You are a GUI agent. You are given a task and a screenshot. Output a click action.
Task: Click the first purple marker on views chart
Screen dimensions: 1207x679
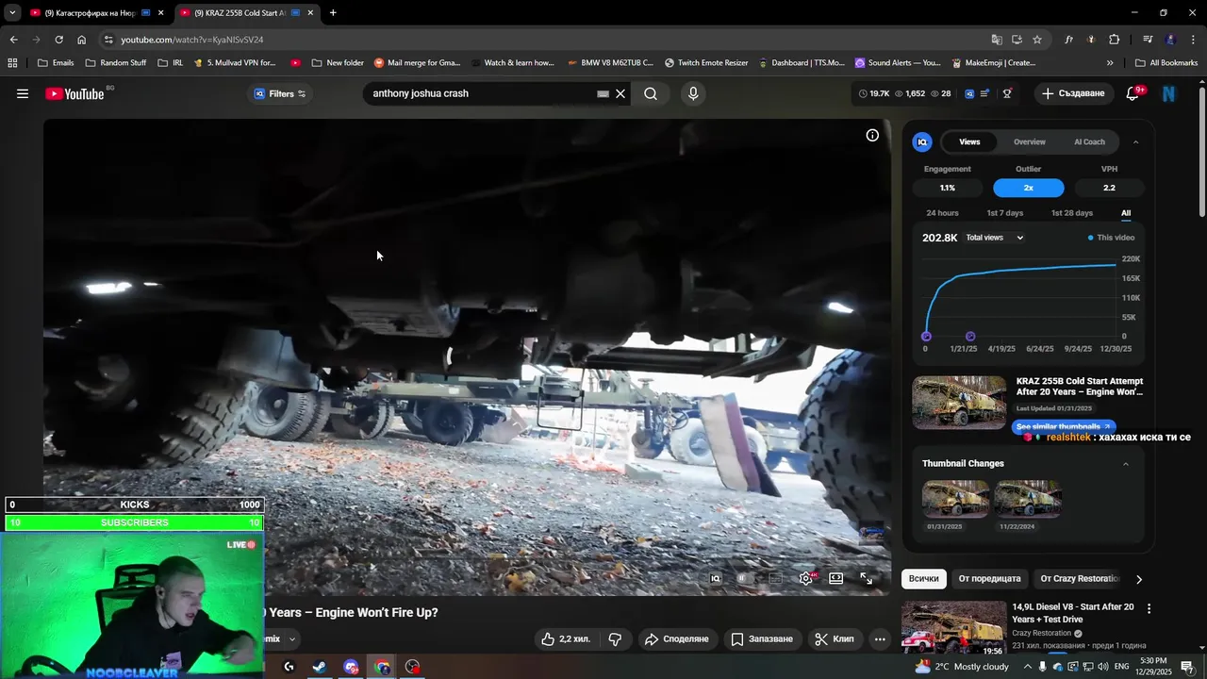click(x=926, y=336)
